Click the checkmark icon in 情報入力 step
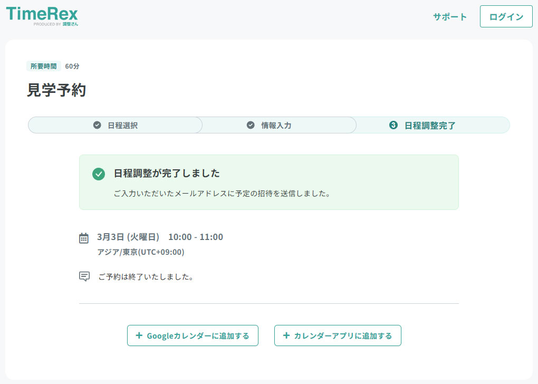 click(251, 125)
